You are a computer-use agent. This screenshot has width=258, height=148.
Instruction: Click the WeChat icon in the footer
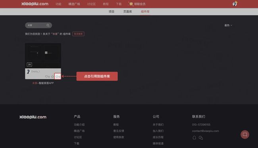coord(201,138)
